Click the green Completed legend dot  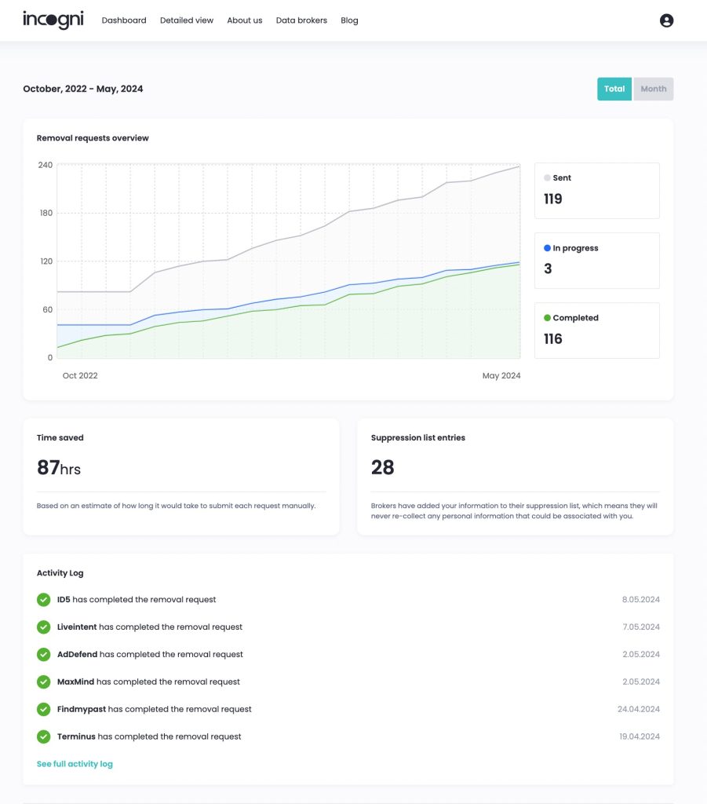[x=547, y=318]
